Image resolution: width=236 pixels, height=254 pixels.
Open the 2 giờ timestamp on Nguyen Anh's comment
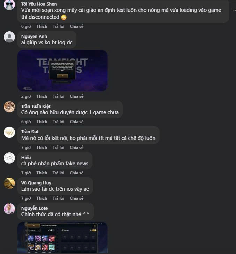click(x=26, y=96)
